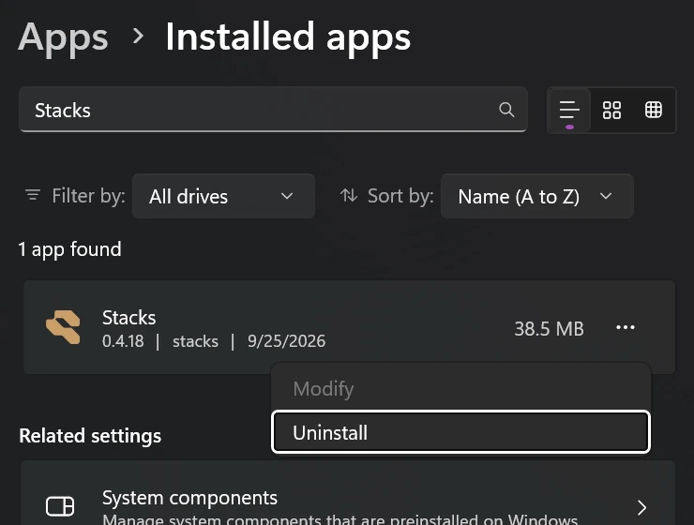Screen dimensions: 694x525
Task: Open System components settings entry
Action: (x=348, y=493)
